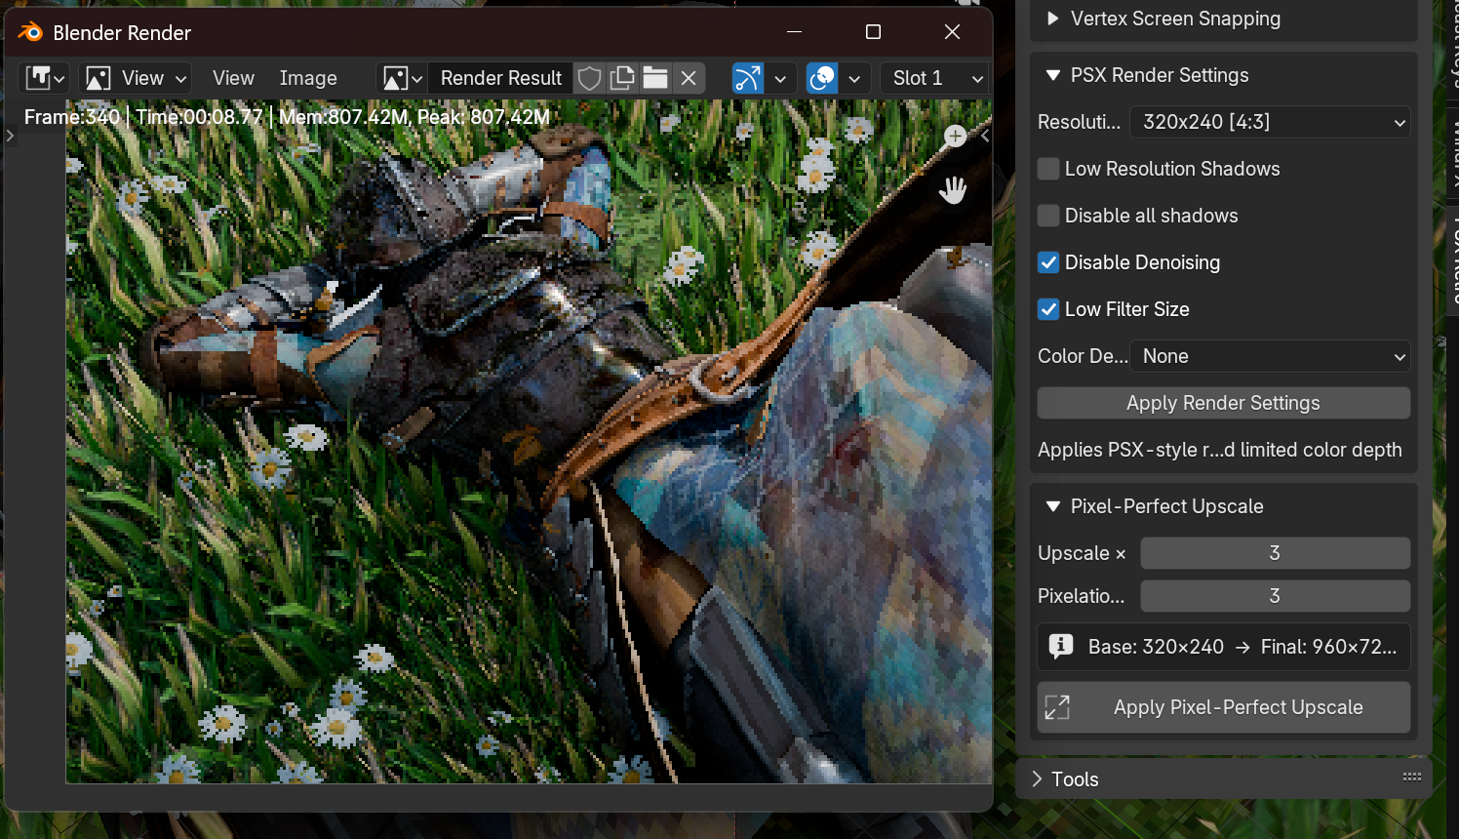This screenshot has width=1459, height=839.
Task: Maximize the Blender Render window
Action: [x=873, y=32]
